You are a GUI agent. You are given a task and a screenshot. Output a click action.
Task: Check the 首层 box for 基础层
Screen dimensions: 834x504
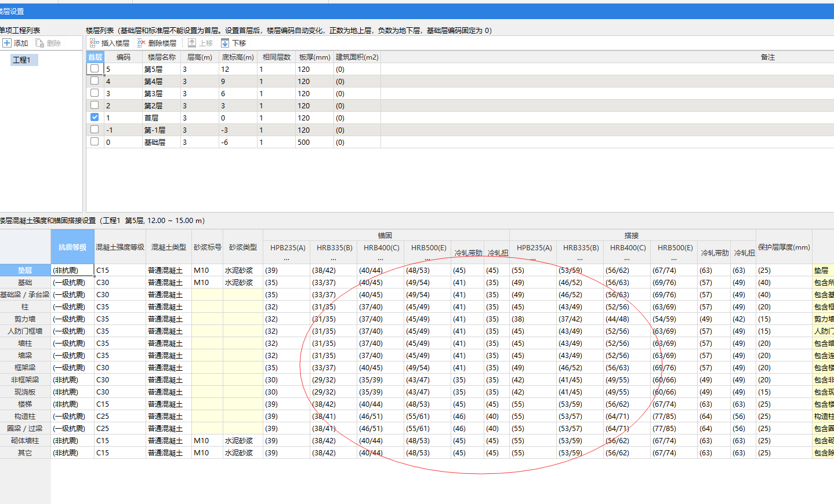tap(95, 142)
